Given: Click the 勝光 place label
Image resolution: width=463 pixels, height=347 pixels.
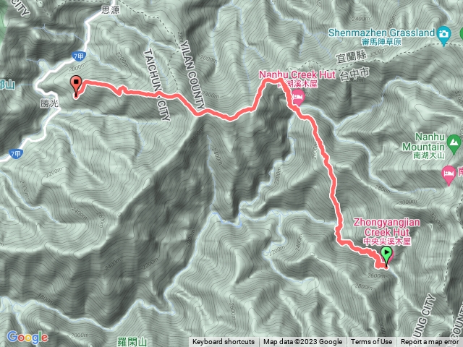Looking at the screenshot, I should [x=49, y=103].
